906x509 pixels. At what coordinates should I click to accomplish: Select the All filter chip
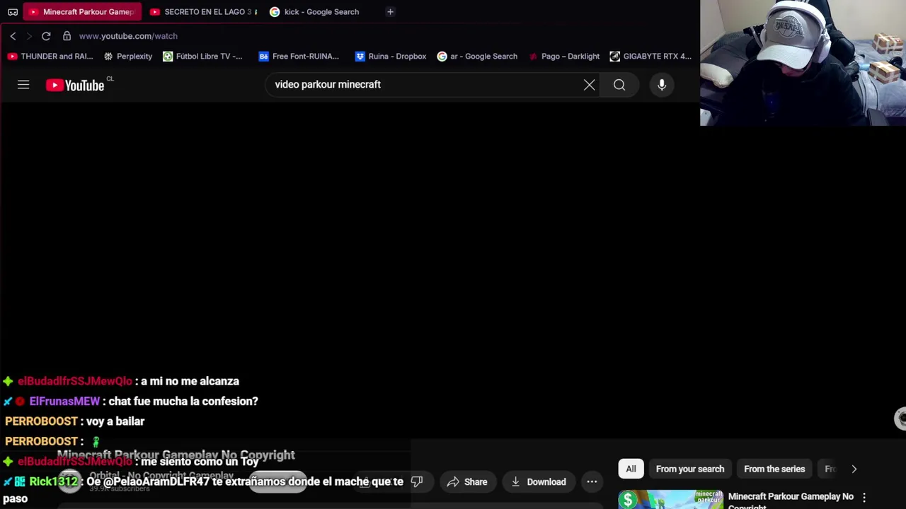click(631, 469)
